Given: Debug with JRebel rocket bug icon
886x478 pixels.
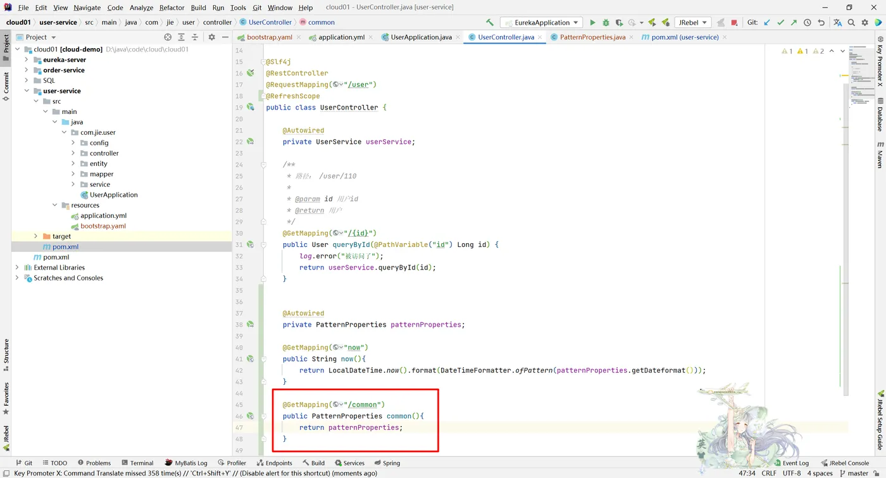Looking at the screenshot, I should click(664, 22).
